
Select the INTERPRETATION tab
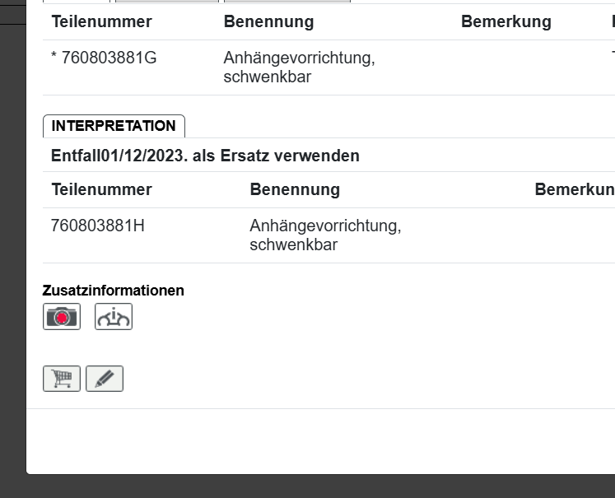coord(114,126)
